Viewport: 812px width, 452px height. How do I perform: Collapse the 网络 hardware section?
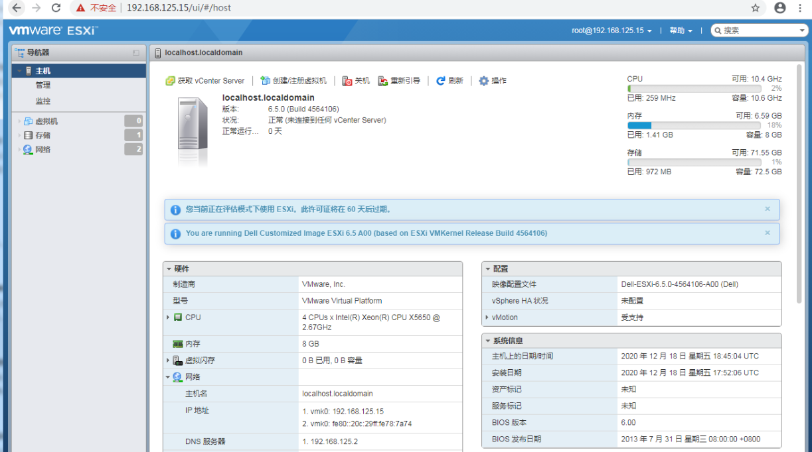coord(168,377)
